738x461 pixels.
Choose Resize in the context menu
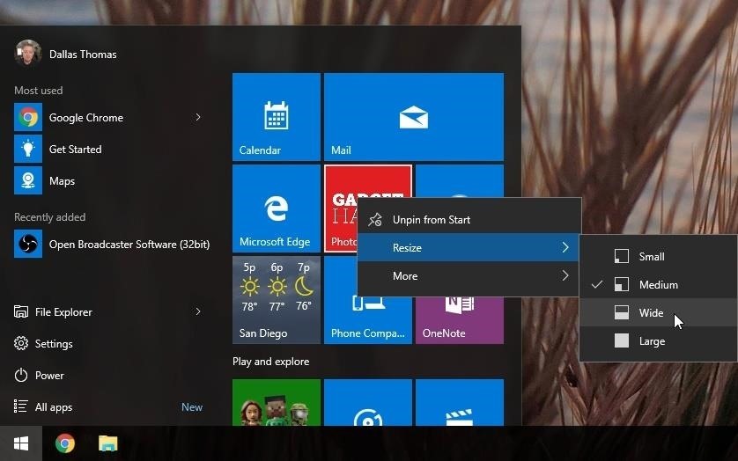coord(469,247)
